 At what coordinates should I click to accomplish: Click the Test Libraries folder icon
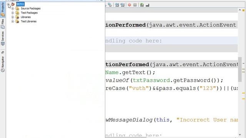(17, 21)
